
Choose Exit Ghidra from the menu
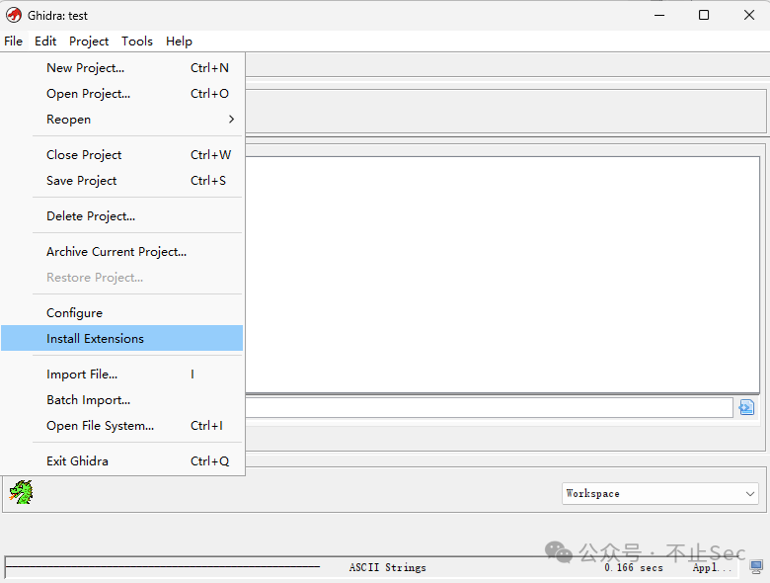pos(121,461)
